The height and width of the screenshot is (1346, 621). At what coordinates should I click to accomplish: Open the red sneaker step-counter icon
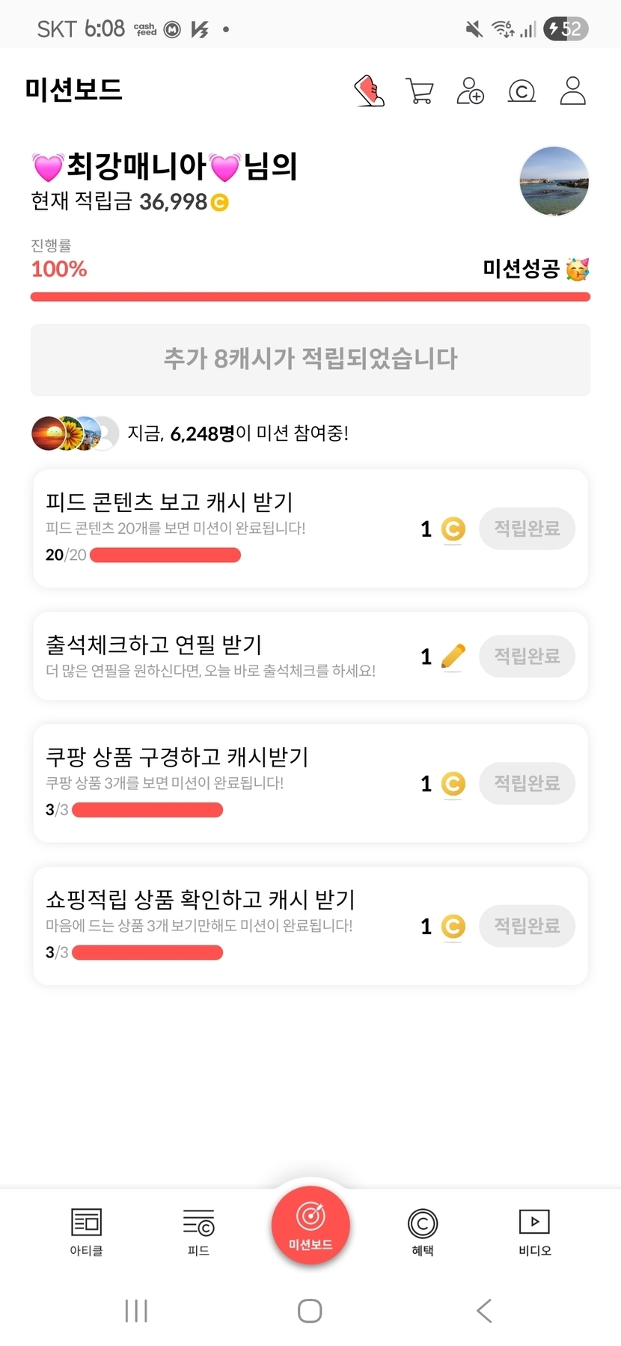click(370, 91)
